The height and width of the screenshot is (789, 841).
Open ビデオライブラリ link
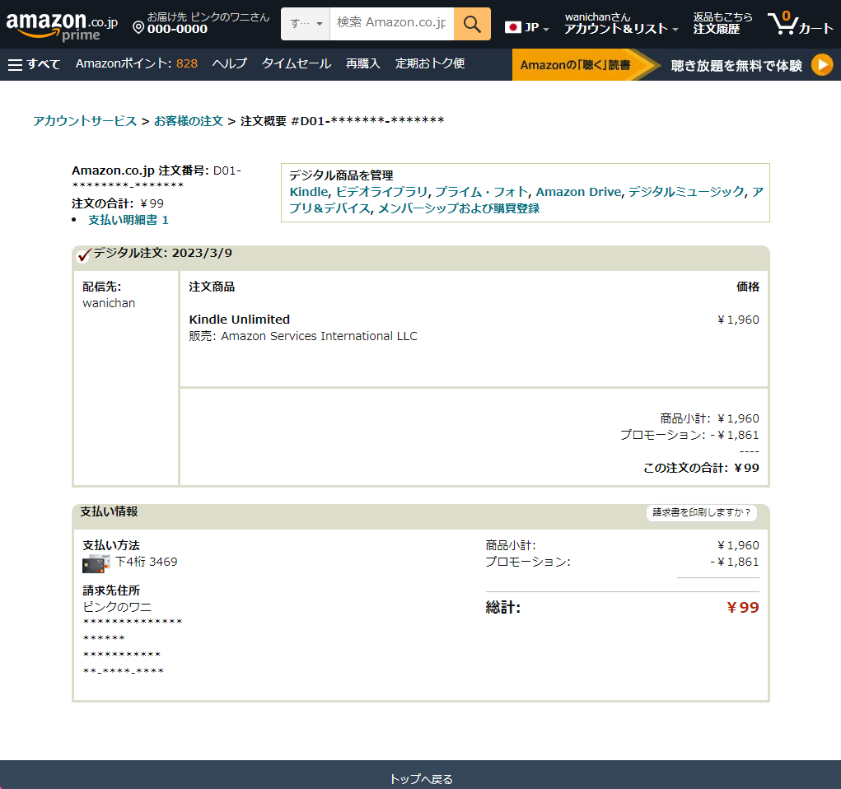pyautogui.click(x=382, y=192)
